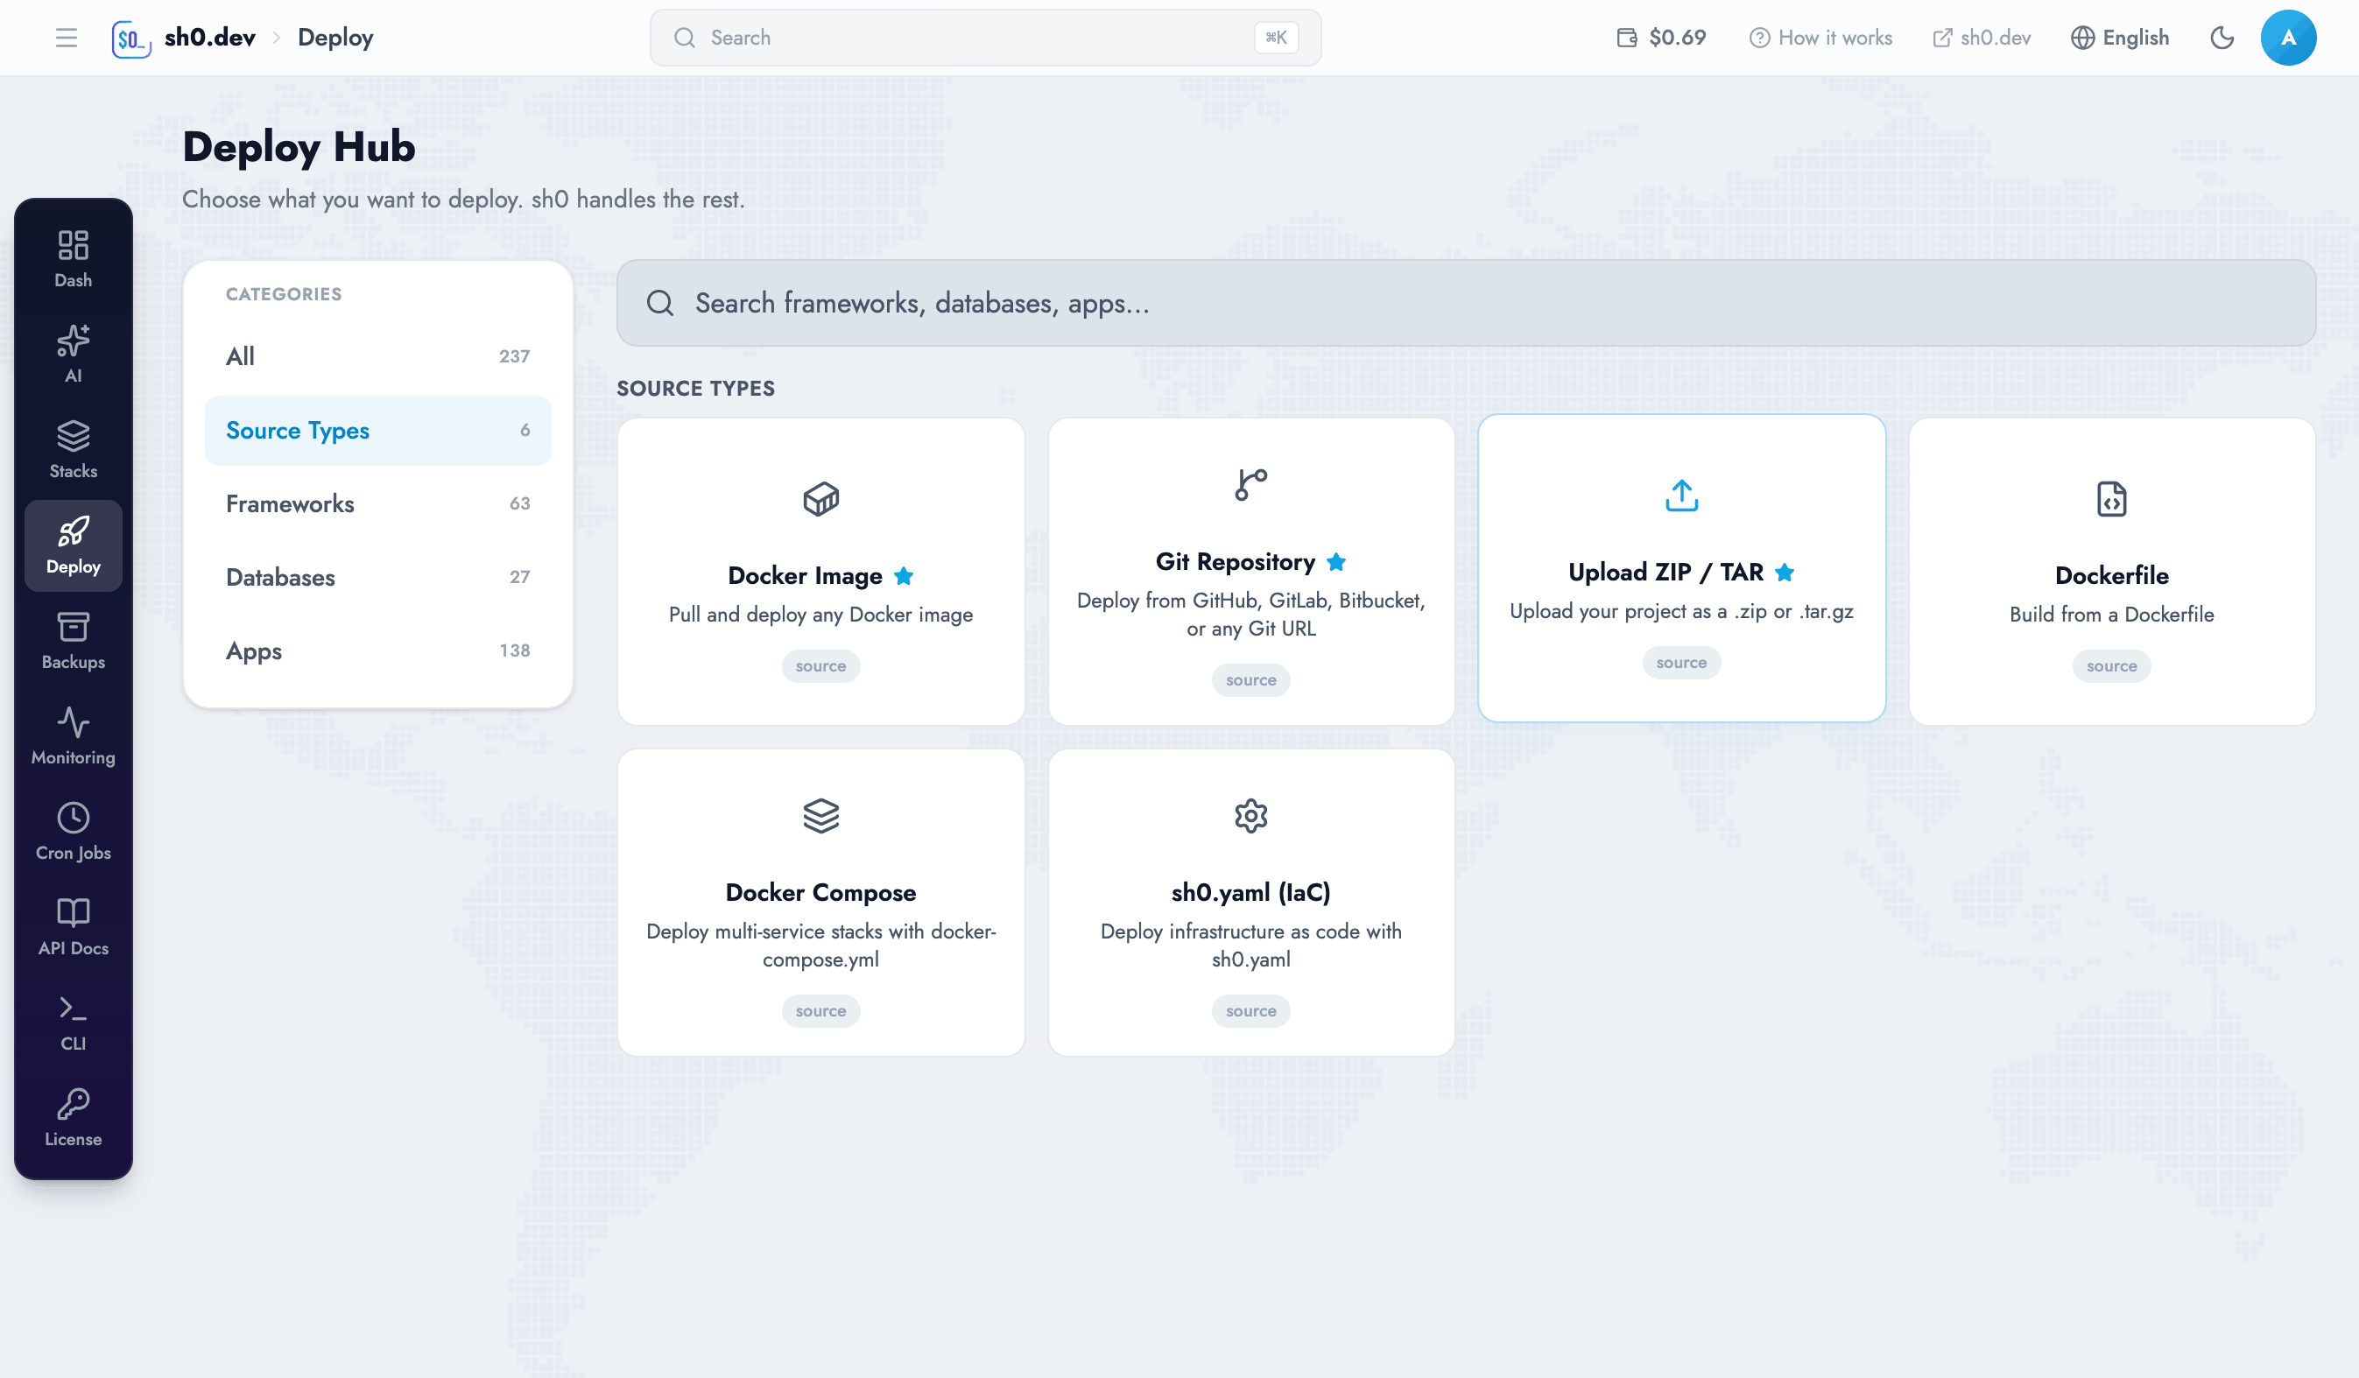Open the English language selector
The image size is (2359, 1378).
point(2120,38)
